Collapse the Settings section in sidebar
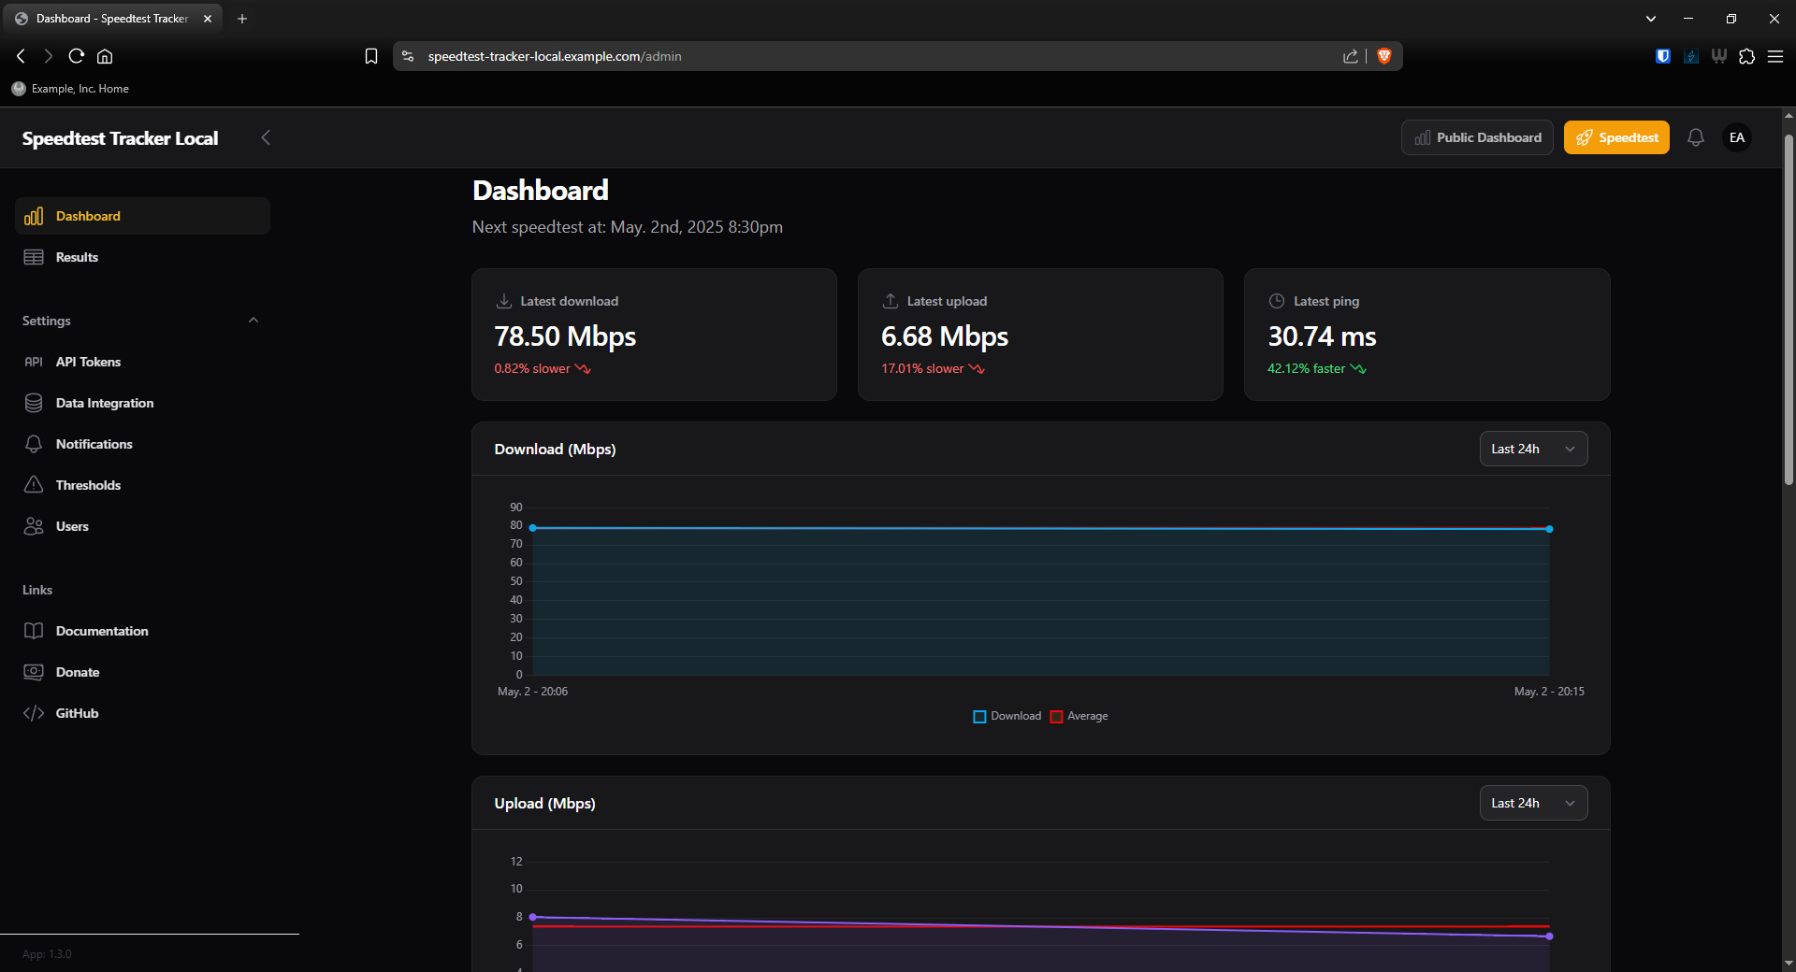The width and height of the screenshot is (1796, 972). [x=253, y=321]
